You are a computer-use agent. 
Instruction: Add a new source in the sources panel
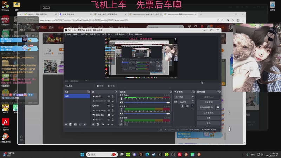point(93,124)
